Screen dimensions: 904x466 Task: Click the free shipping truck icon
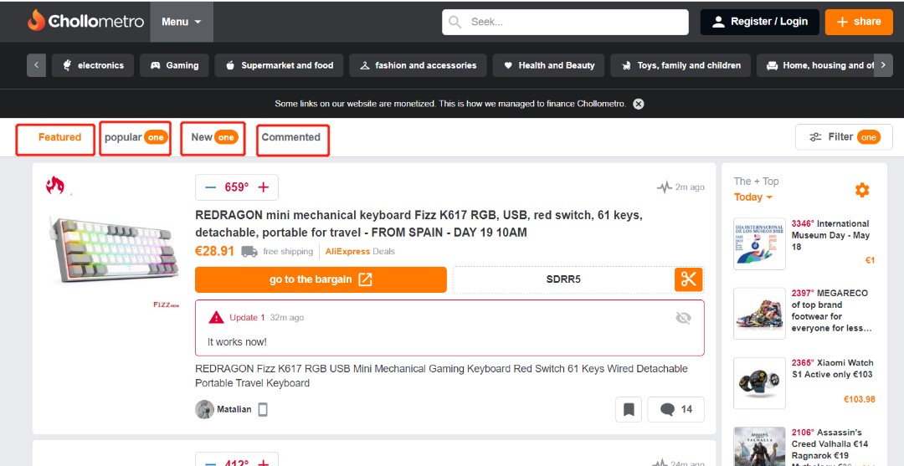tap(249, 251)
